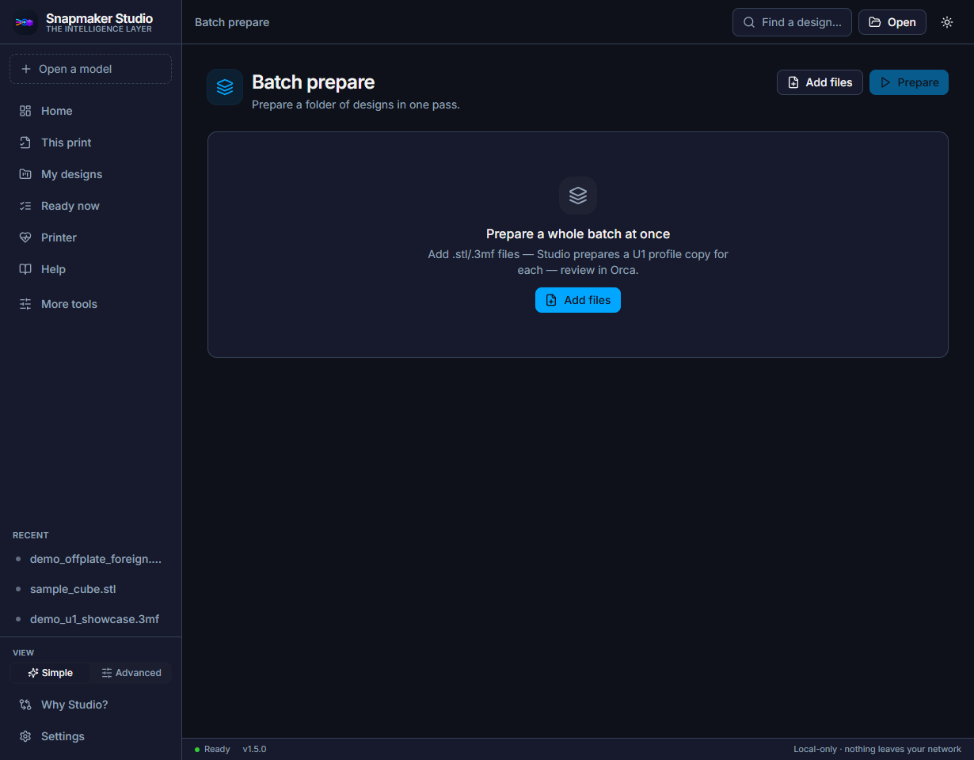974x760 pixels.
Task: Click the stacked layers icon in the empty panel
Action: [578, 196]
